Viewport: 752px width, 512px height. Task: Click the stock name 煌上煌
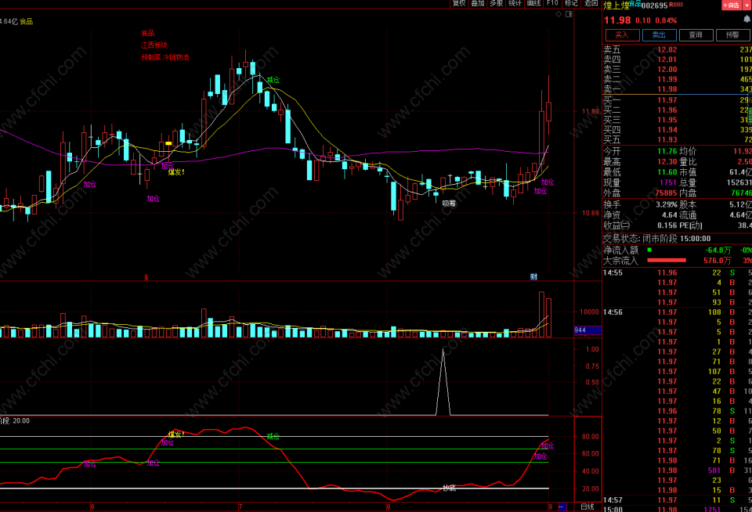616,5
